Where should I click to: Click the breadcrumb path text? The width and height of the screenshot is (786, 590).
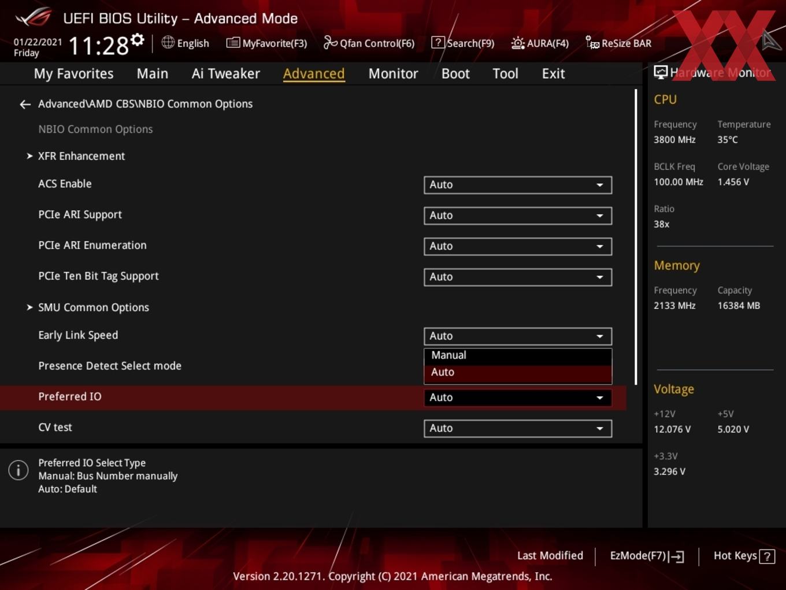146,104
